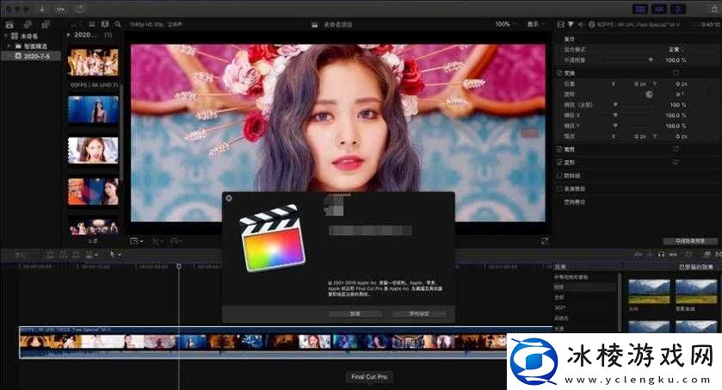Toggle video skimming in timeline toolbar
The width and height of the screenshot is (722, 390).
(639, 254)
